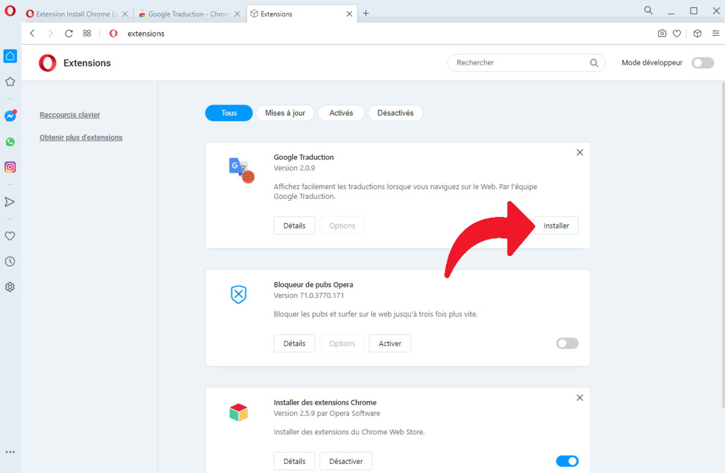Switch to Google Traduction browser tab

188,14
